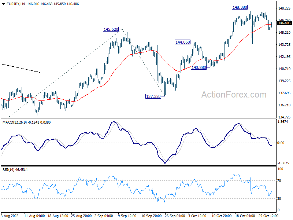The height and width of the screenshot is (220, 293).
Task: Click the RSI(14) 46.4514 indicator label
Action: tap(15, 170)
